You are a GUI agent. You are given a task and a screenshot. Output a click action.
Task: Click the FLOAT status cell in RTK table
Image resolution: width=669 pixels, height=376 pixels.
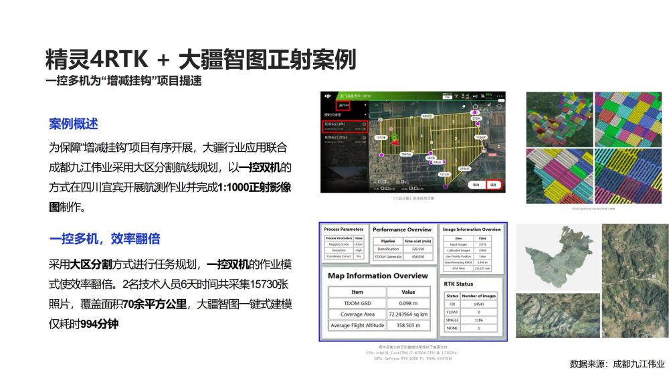452,312
